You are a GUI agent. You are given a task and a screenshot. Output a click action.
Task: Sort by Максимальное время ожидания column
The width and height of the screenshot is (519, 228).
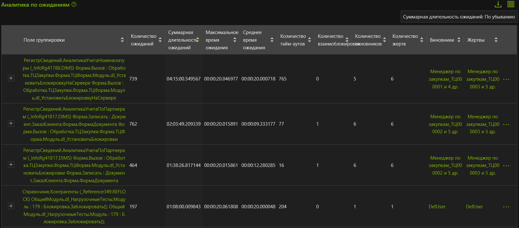pyautogui.click(x=235, y=40)
